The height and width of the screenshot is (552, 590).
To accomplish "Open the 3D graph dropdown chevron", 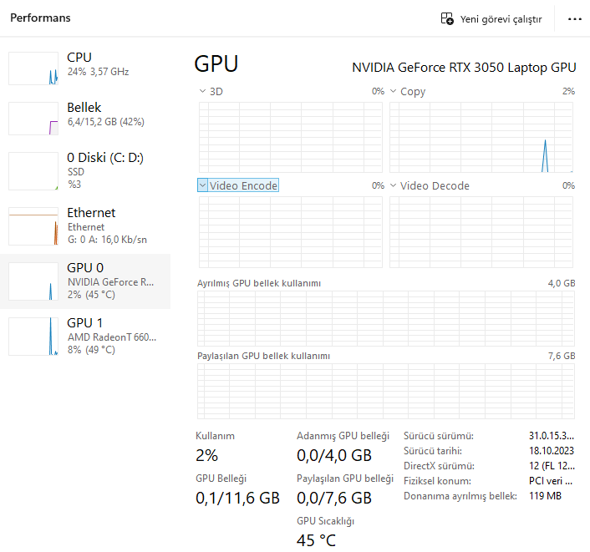I will coord(202,91).
